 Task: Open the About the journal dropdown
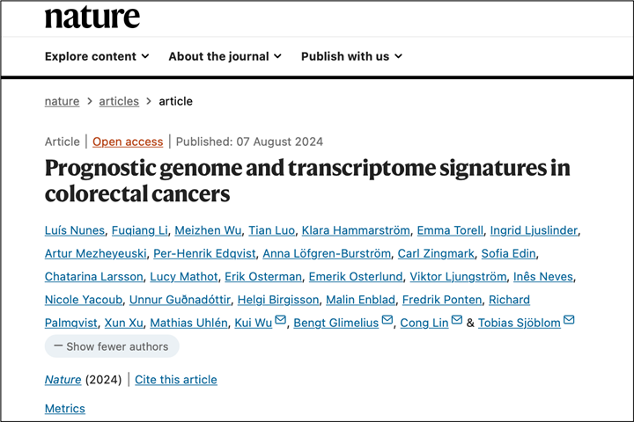225,56
